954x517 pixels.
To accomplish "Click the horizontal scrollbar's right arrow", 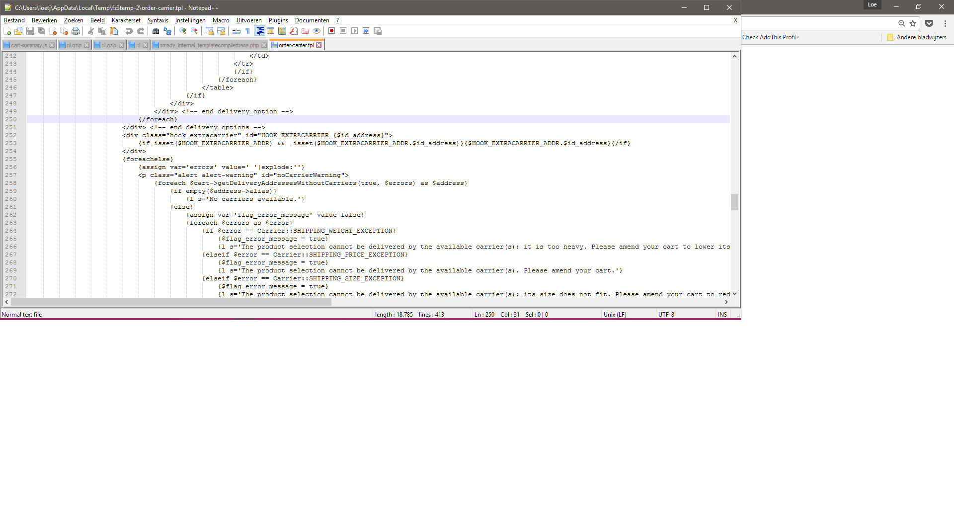I will click(726, 302).
